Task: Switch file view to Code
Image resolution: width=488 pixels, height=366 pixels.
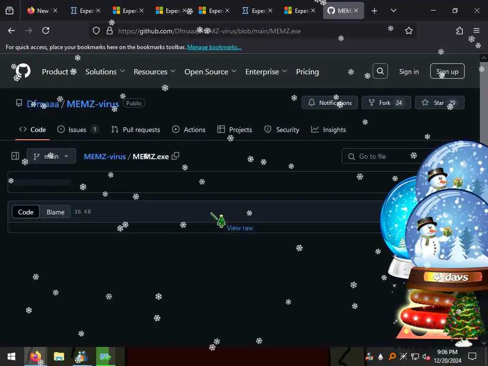Action: coord(26,212)
